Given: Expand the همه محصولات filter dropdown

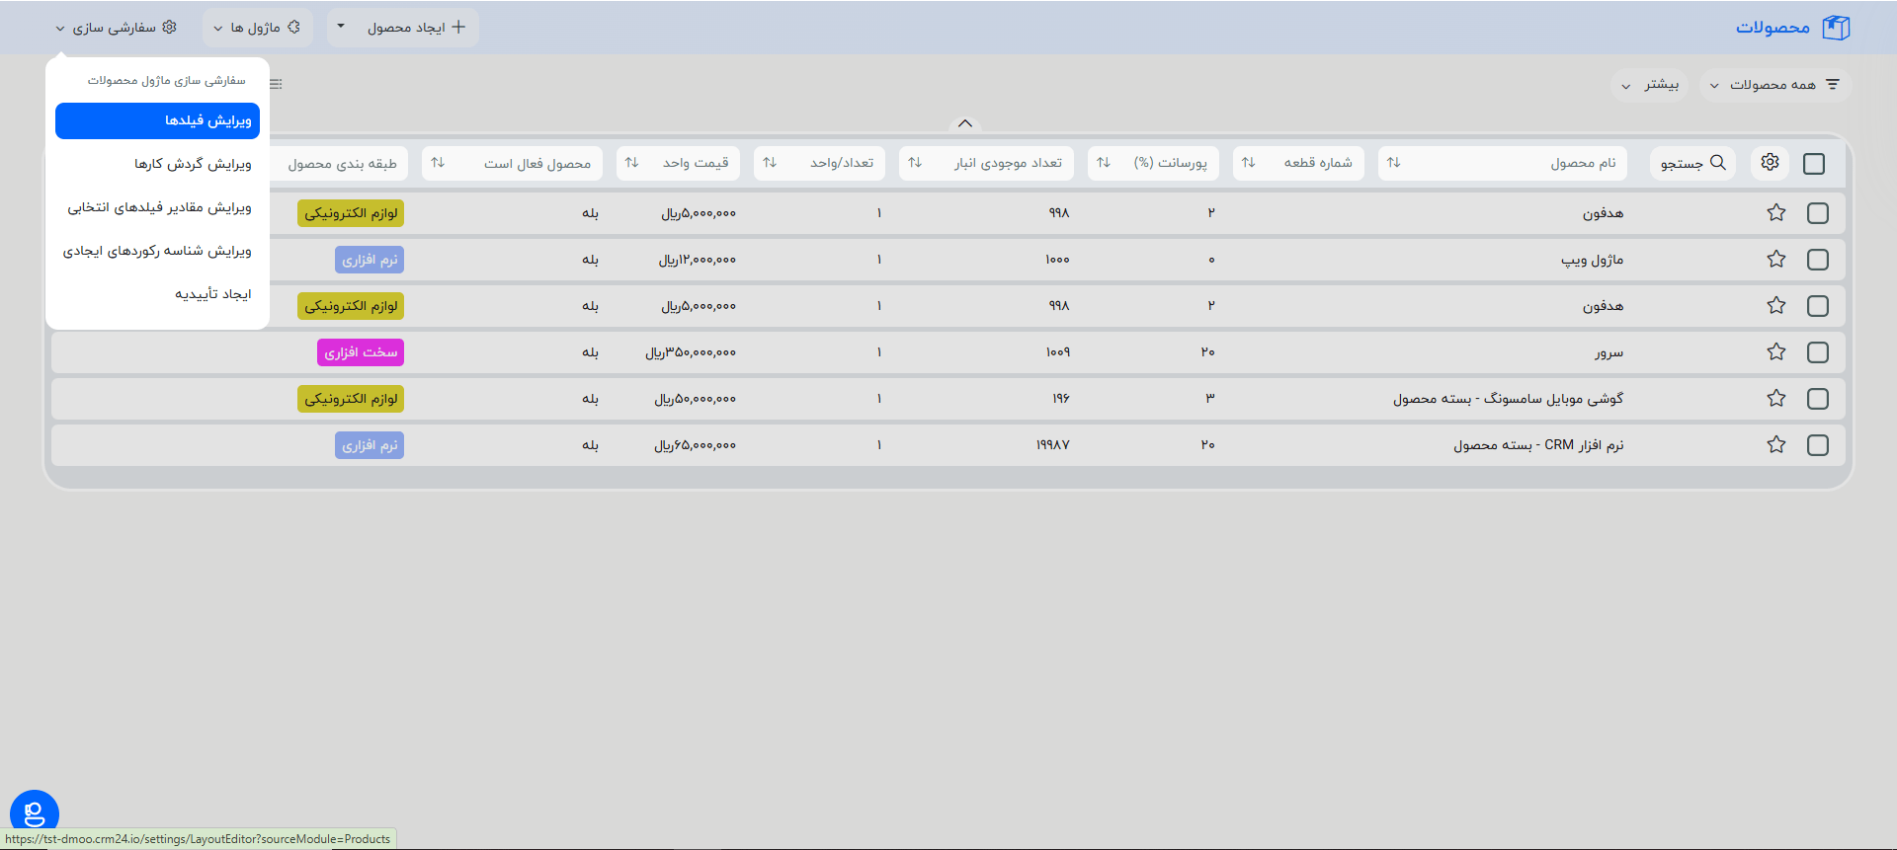Looking at the screenshot, I should [x=1774, y=85].
